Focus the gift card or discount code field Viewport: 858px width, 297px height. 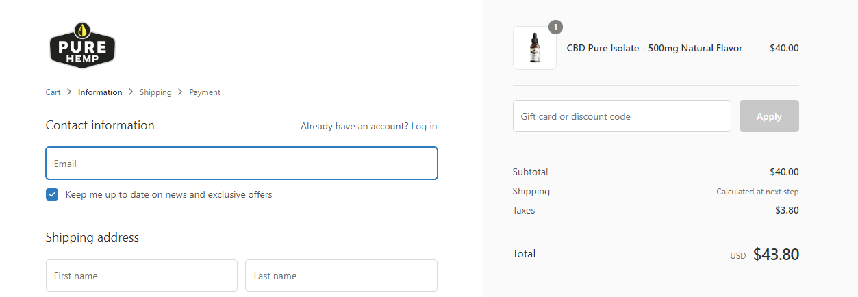click(x=621, y=116)
